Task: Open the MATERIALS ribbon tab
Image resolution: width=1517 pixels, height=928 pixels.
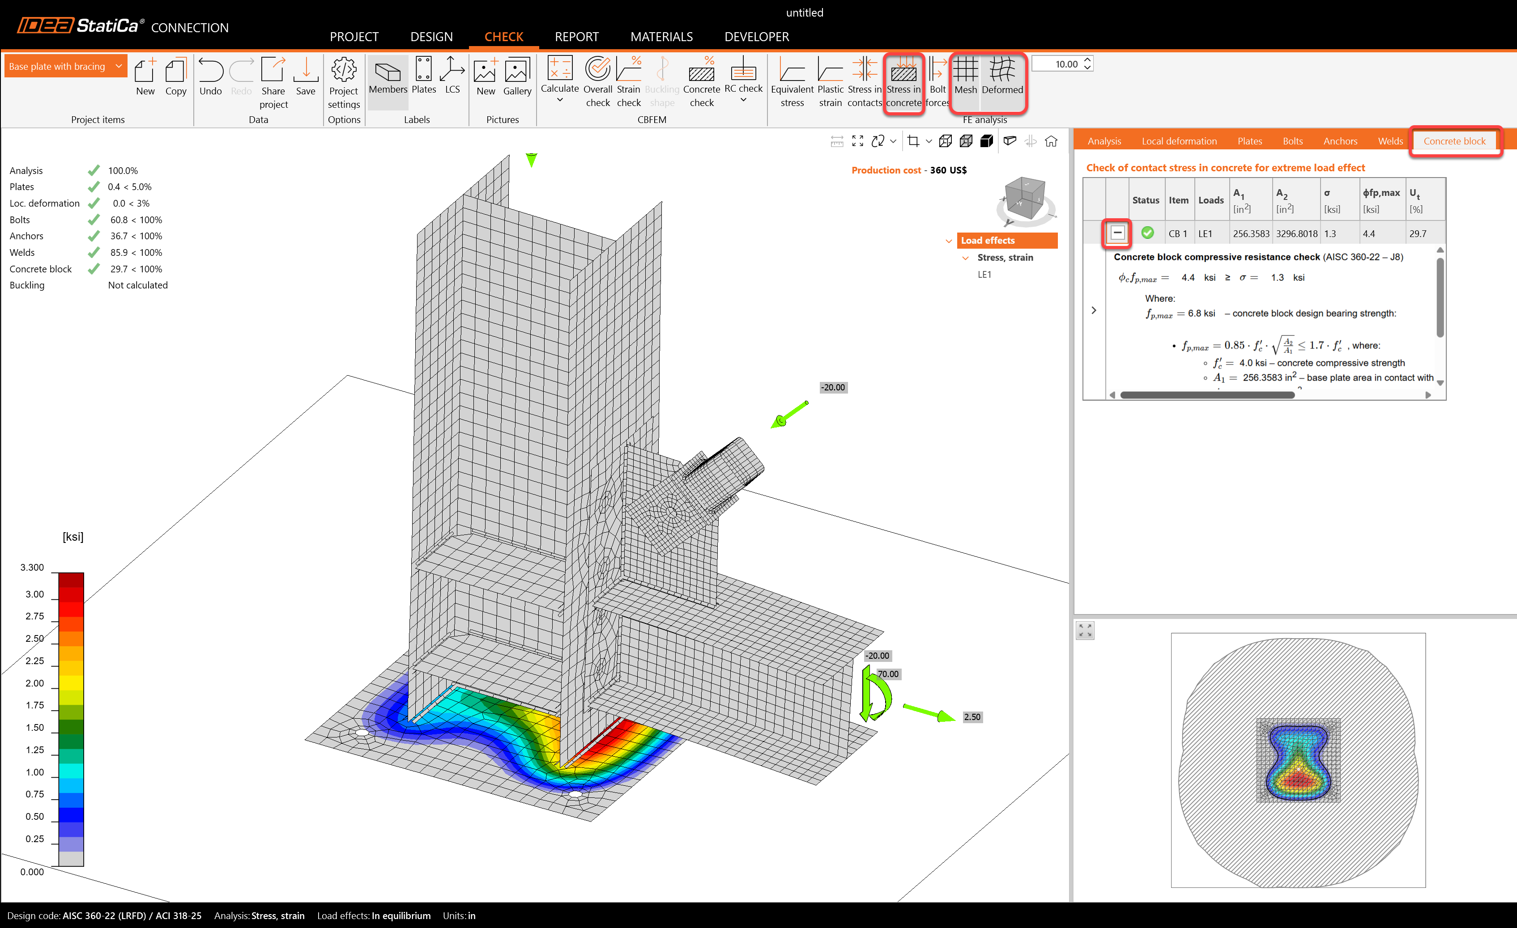Action: tap(661, 36)
